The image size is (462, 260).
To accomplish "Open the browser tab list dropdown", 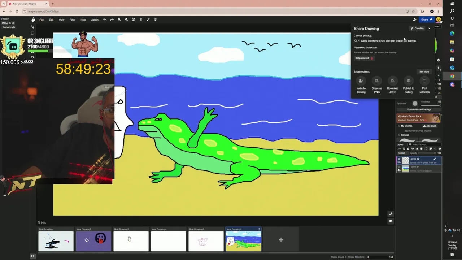I will click(x=4, y=4).
